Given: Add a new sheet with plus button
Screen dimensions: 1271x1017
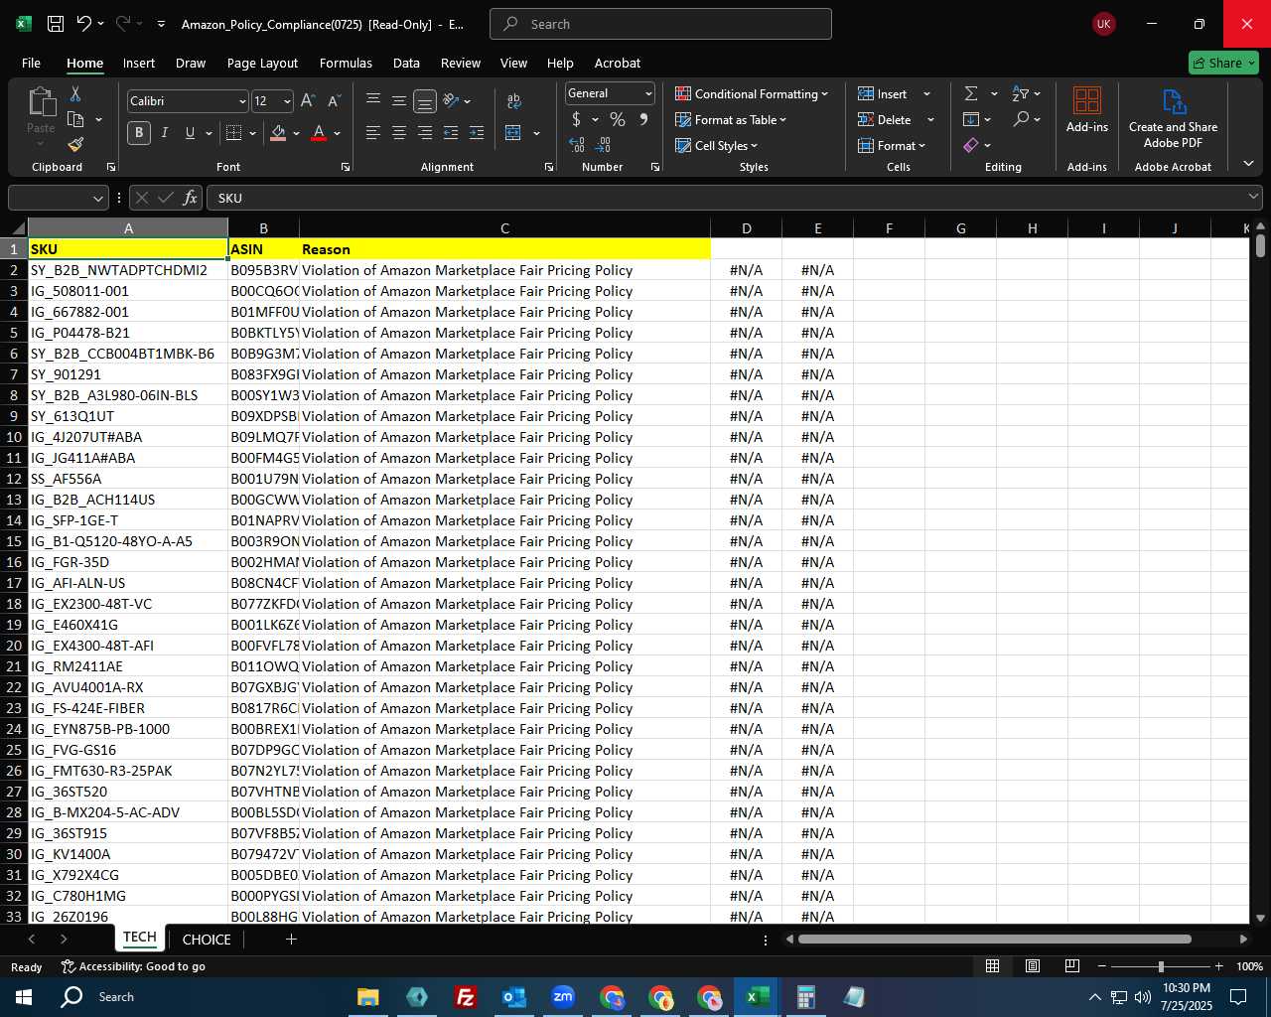Looking at the screenshot, I should pyautogui.click(x=291, y=939).
